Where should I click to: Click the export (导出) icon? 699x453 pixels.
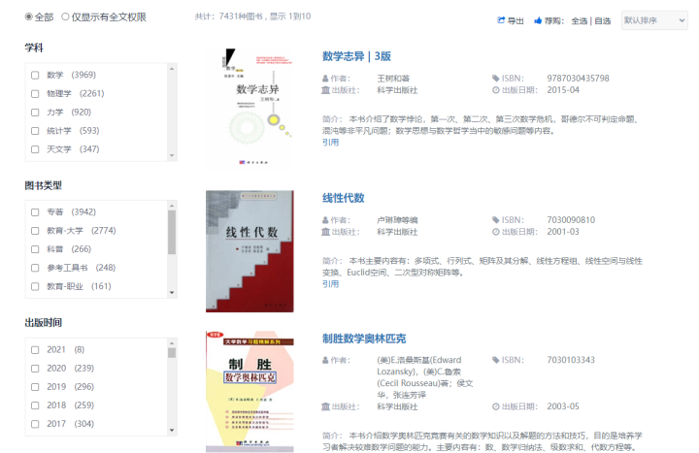(501, 20)
